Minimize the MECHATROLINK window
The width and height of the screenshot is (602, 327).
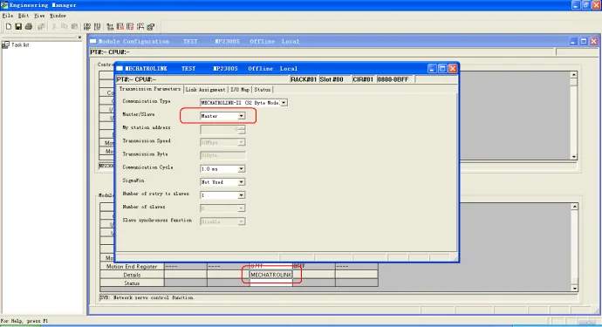pos(432,69)
